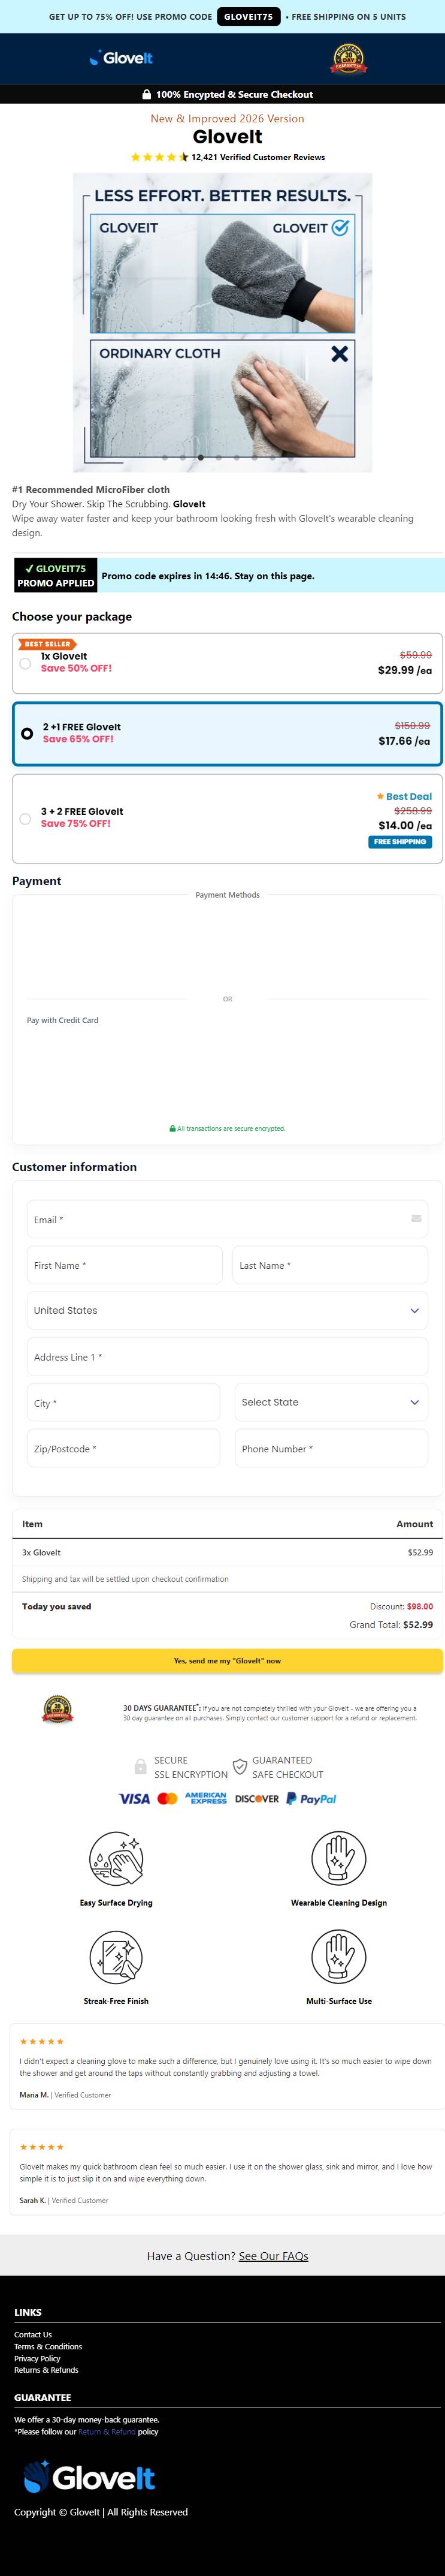Click the five stars on Maria M. review

pos(42,2041)
